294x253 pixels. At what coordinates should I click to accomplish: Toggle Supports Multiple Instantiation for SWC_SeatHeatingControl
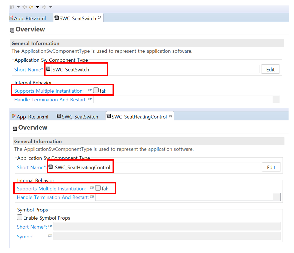tap(98, 188)
